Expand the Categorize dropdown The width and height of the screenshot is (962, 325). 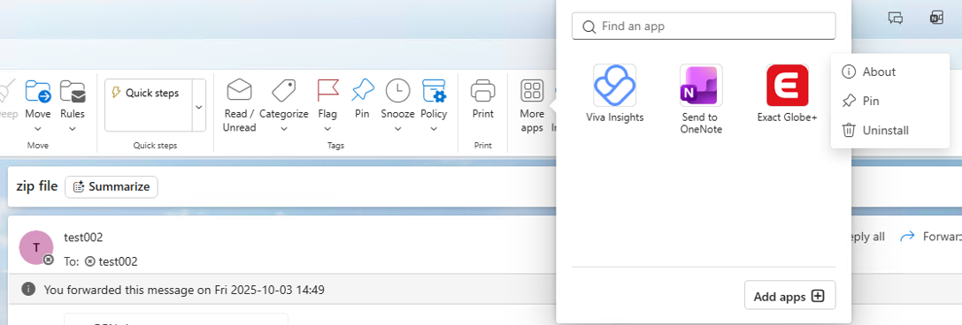pyautogui.click(x=283, y=129)
